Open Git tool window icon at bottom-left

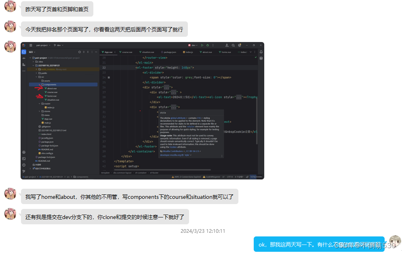pos(24,171)
